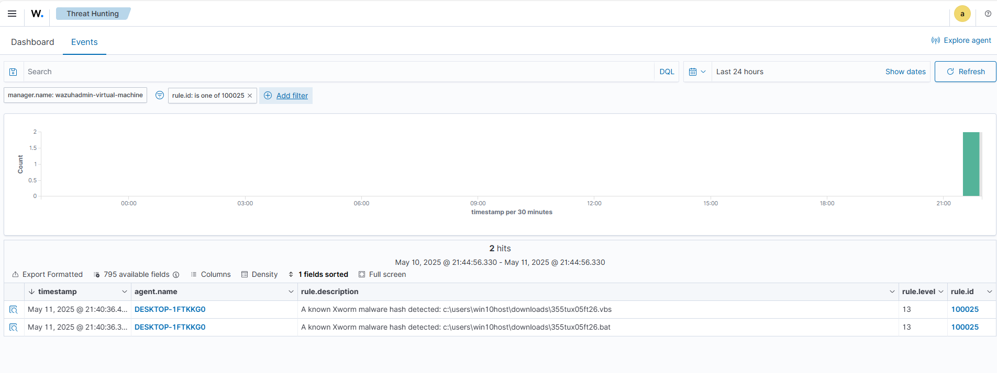Click the rule.id is one of 100025 filter

tap(208, 96)
